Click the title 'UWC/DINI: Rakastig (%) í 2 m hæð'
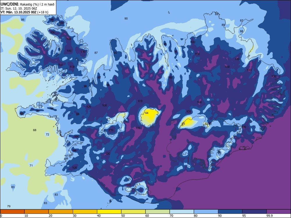The height and width of the screenshot is (218, 291). 27,4
